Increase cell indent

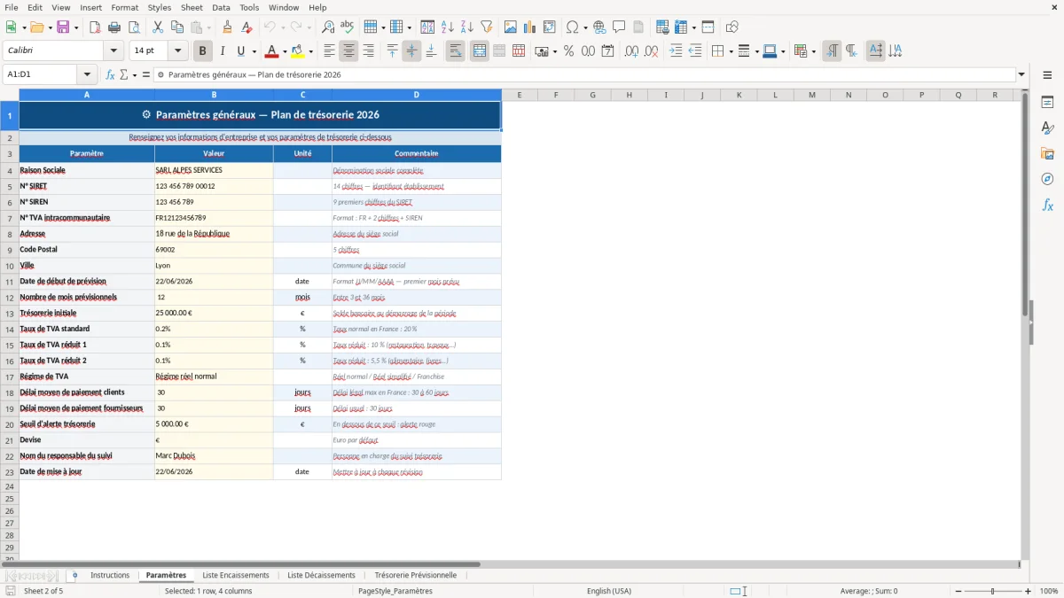tap(676, 51)
